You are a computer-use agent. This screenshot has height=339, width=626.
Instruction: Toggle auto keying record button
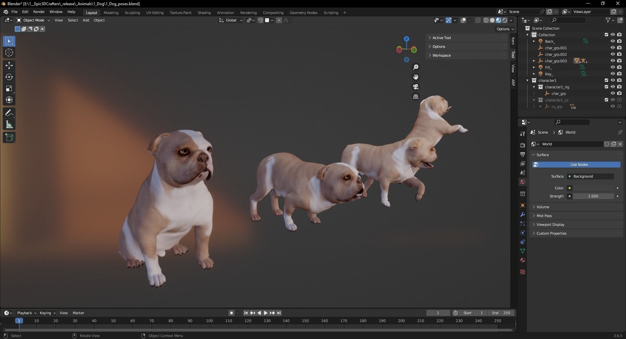click(231, 313)
